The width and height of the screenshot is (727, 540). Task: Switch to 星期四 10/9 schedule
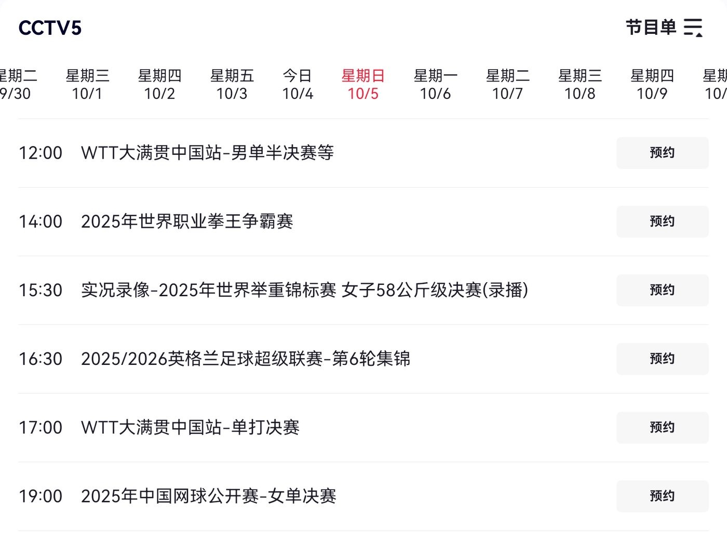click(x=652, y=85)
